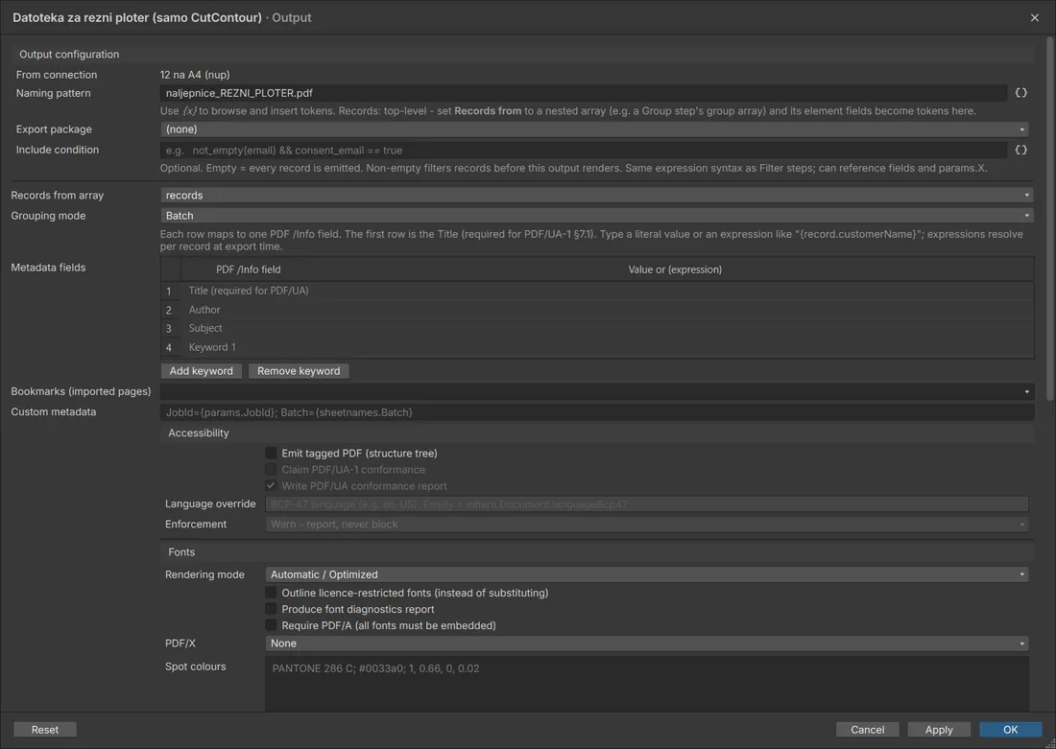1056x749 pixels.
Task: Click Add keyword button
Action: click(202, 371)
